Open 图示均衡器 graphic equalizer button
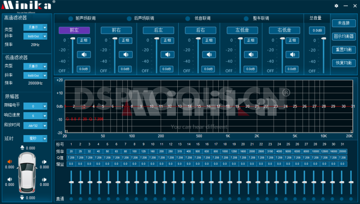 click(x=344, y=36)
